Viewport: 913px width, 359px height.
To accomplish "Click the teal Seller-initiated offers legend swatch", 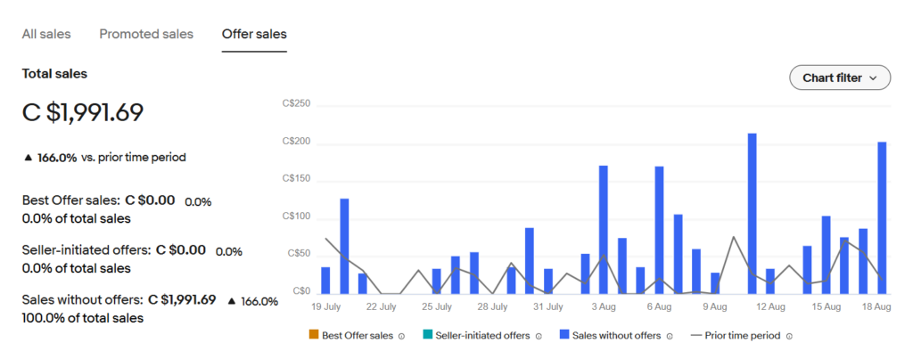I will click(428, 335).
